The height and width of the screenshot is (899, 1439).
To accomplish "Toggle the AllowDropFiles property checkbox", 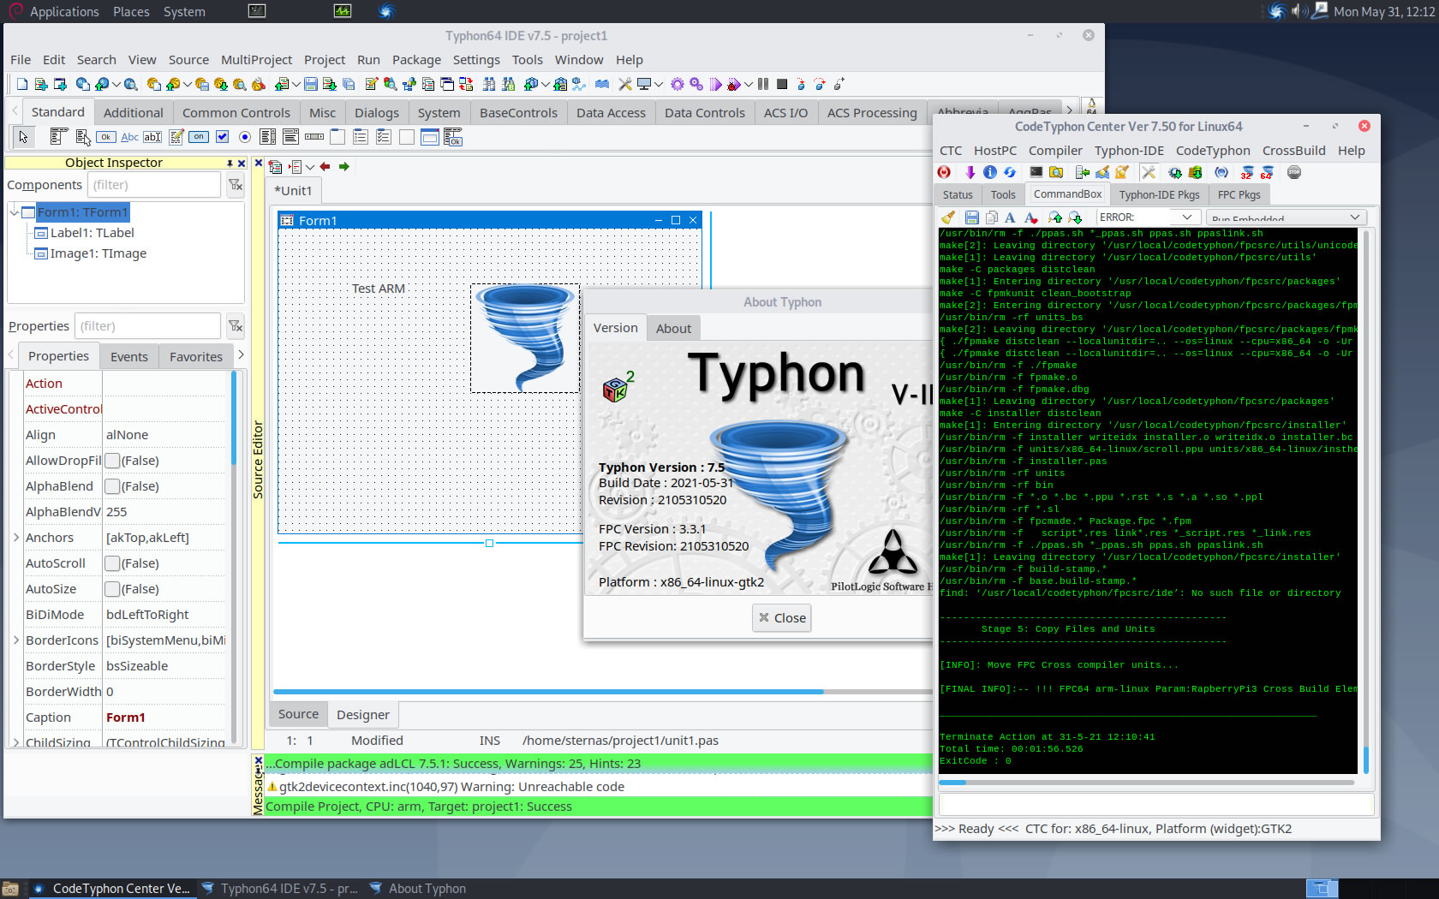I will click(112, 461).
